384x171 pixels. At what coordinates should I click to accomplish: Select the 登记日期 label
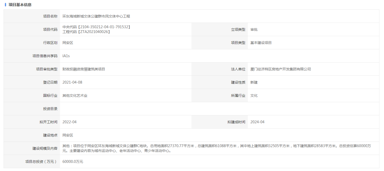pos(50,82)
